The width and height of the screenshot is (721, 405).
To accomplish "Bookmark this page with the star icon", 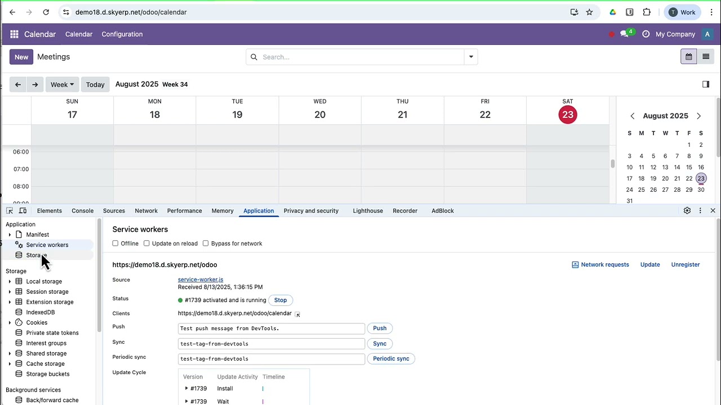I will [589, 12].
